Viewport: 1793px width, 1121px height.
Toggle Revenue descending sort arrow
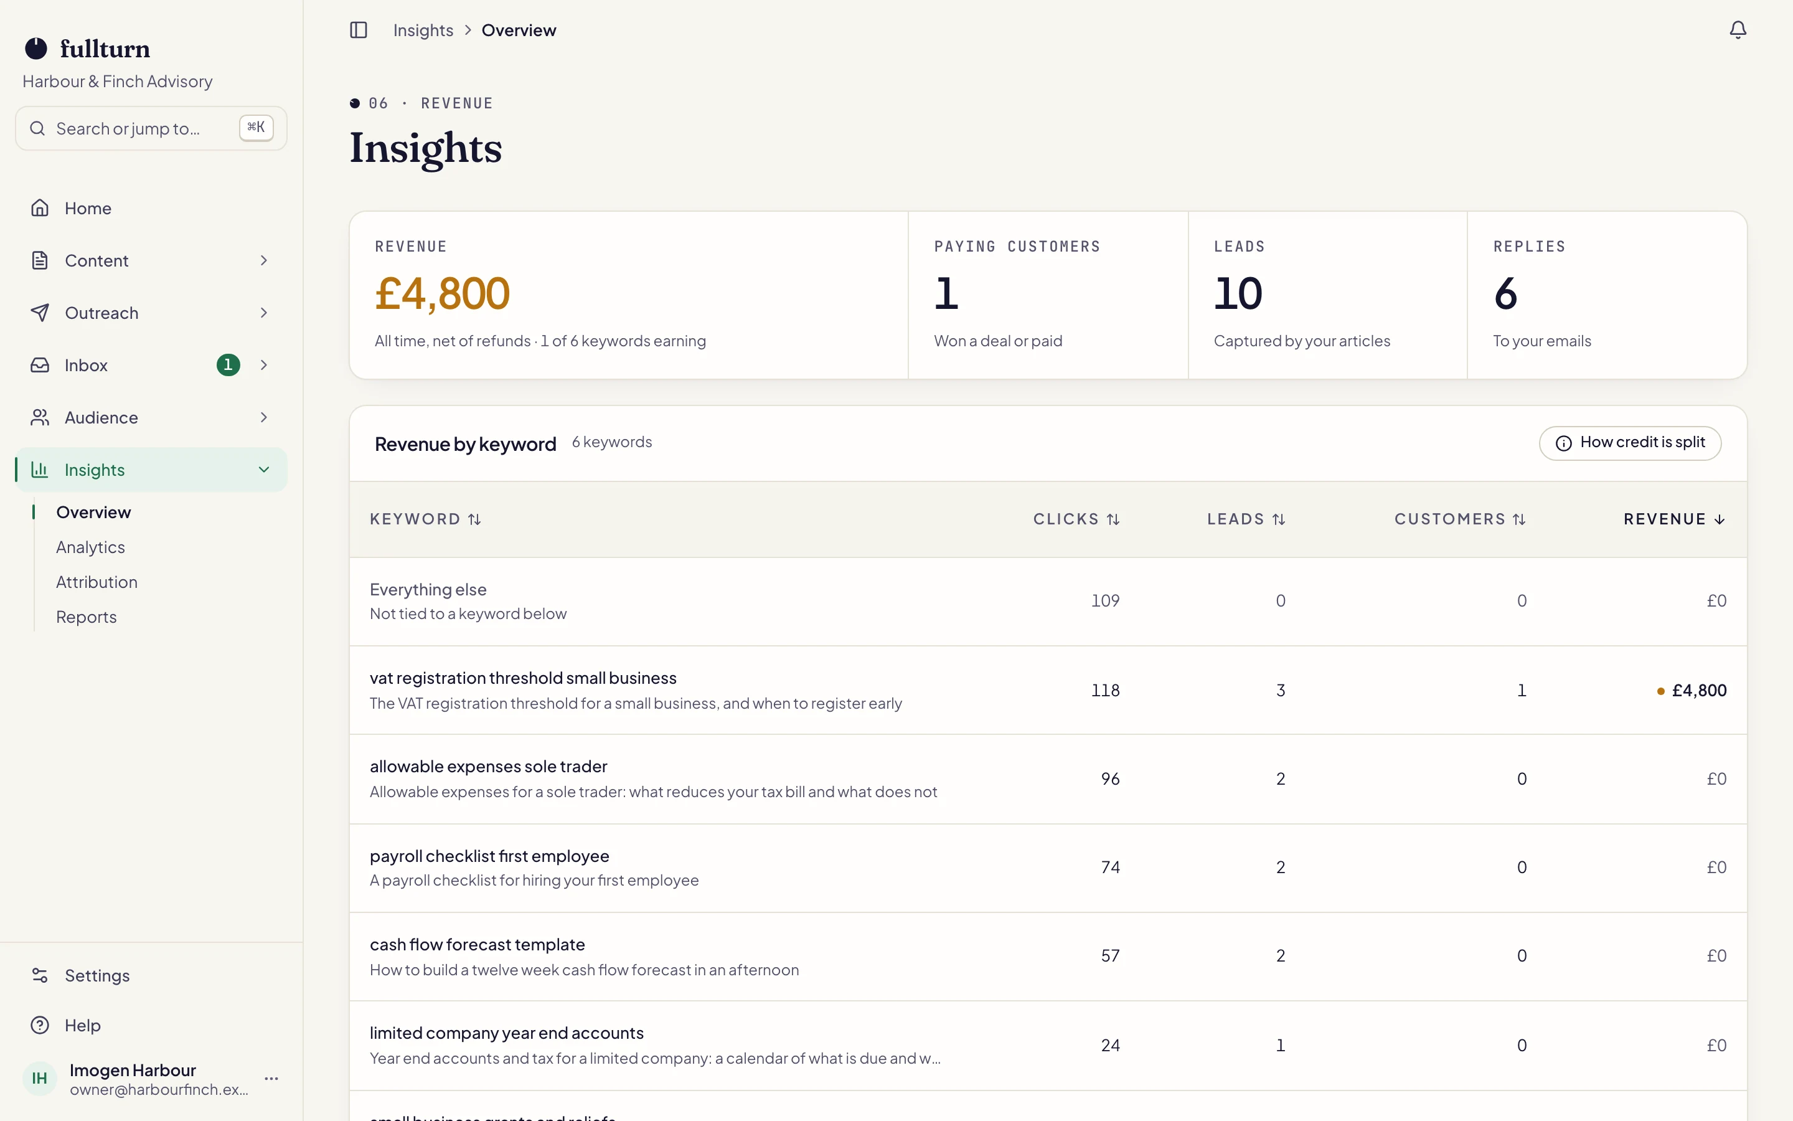[1720, 520]
